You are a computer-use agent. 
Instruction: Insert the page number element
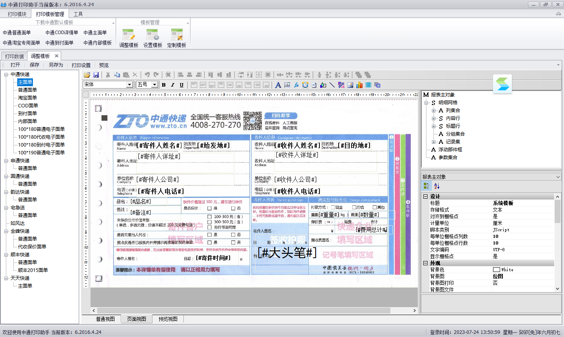(314, 85)
